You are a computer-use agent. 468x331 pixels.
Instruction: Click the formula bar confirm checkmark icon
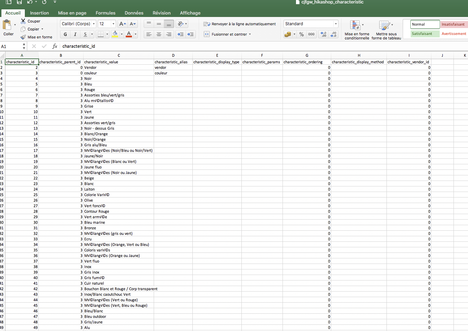[x=44, y=46]
